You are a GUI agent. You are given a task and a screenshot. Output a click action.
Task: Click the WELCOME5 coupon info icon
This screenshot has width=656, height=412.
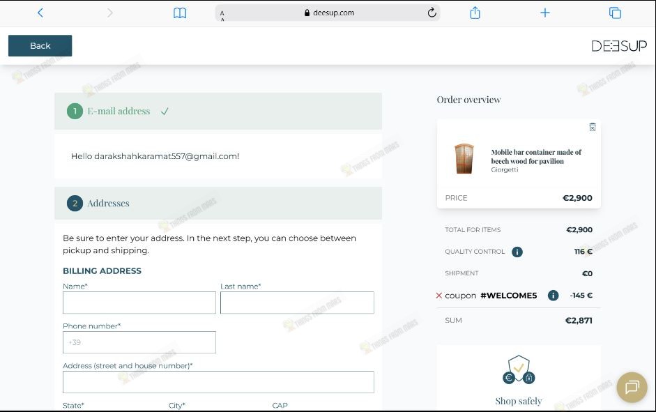pos(553,296)
